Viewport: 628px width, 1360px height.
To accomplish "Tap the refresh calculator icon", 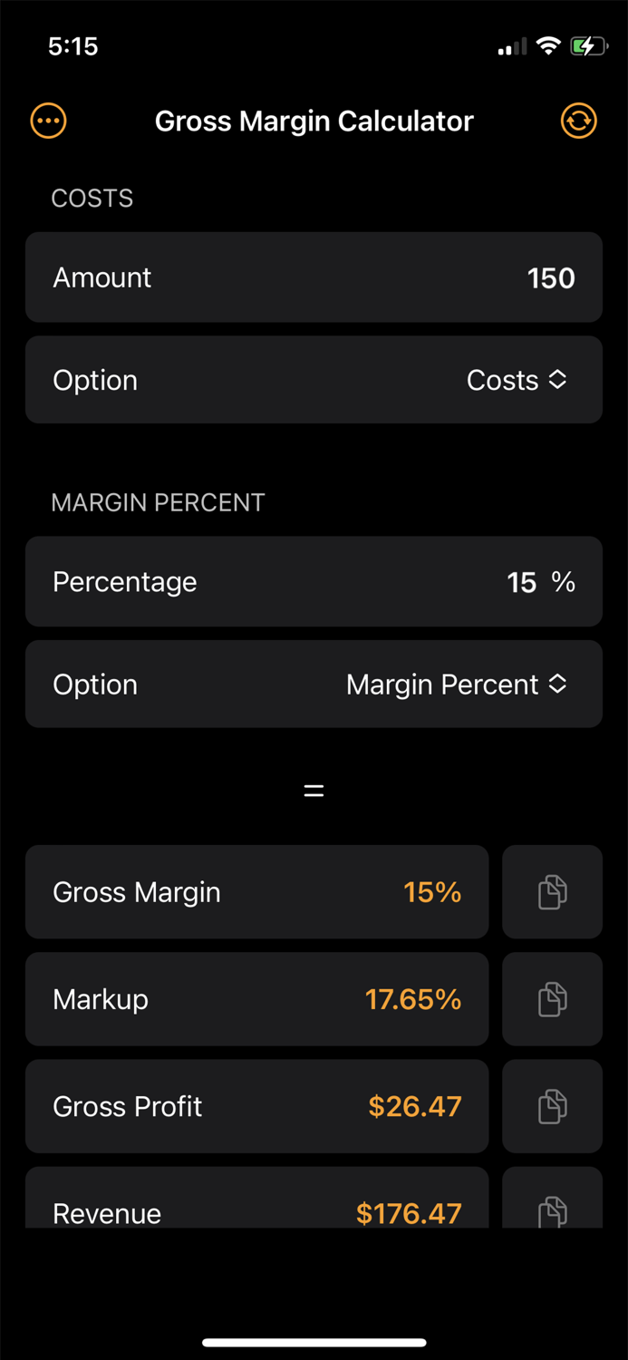I will [x=578, y=121].
